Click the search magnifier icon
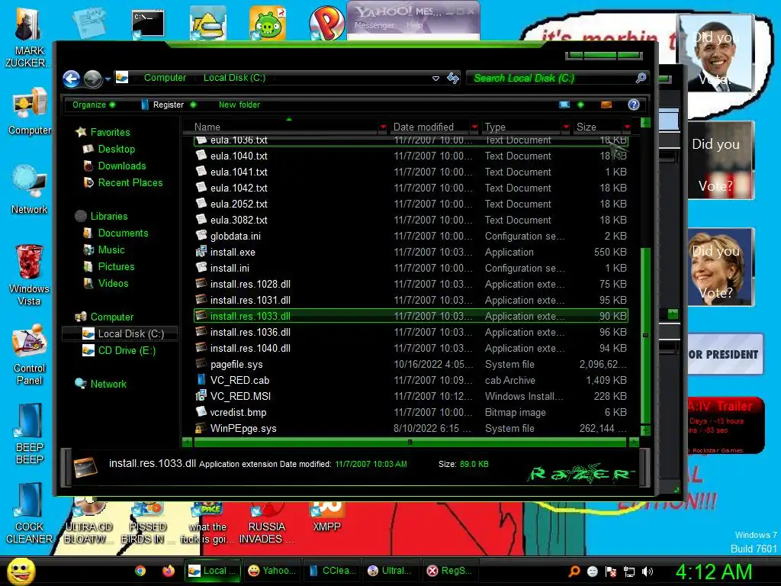This screenshot has height=586, width=781. [x=641, y=78]
